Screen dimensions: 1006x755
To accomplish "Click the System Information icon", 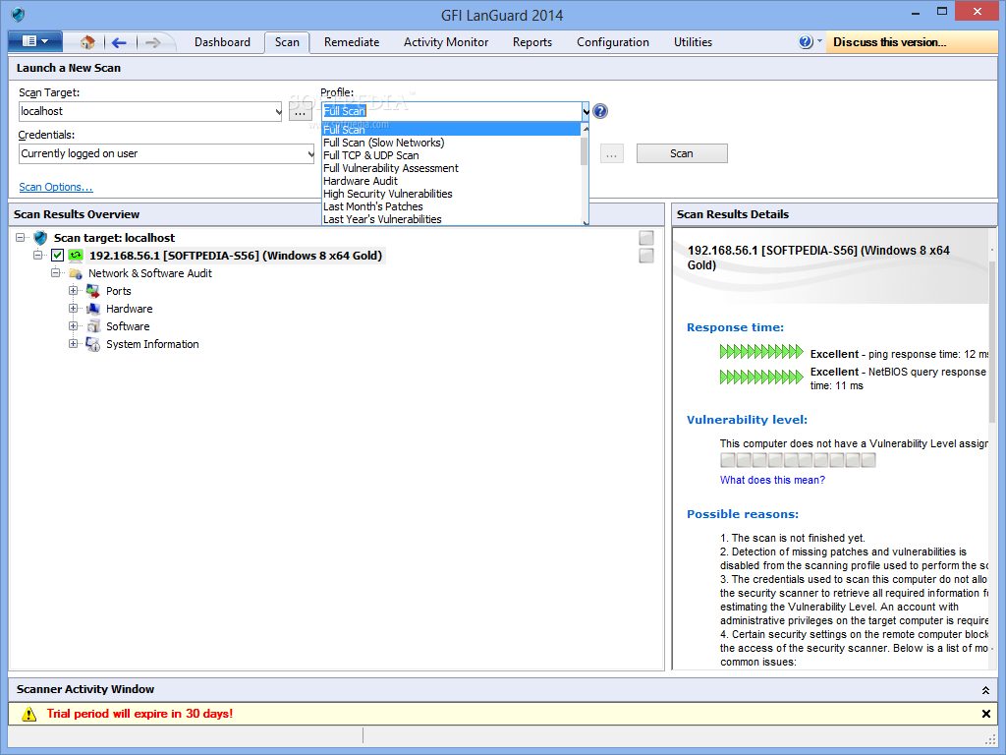I will 93,345.
